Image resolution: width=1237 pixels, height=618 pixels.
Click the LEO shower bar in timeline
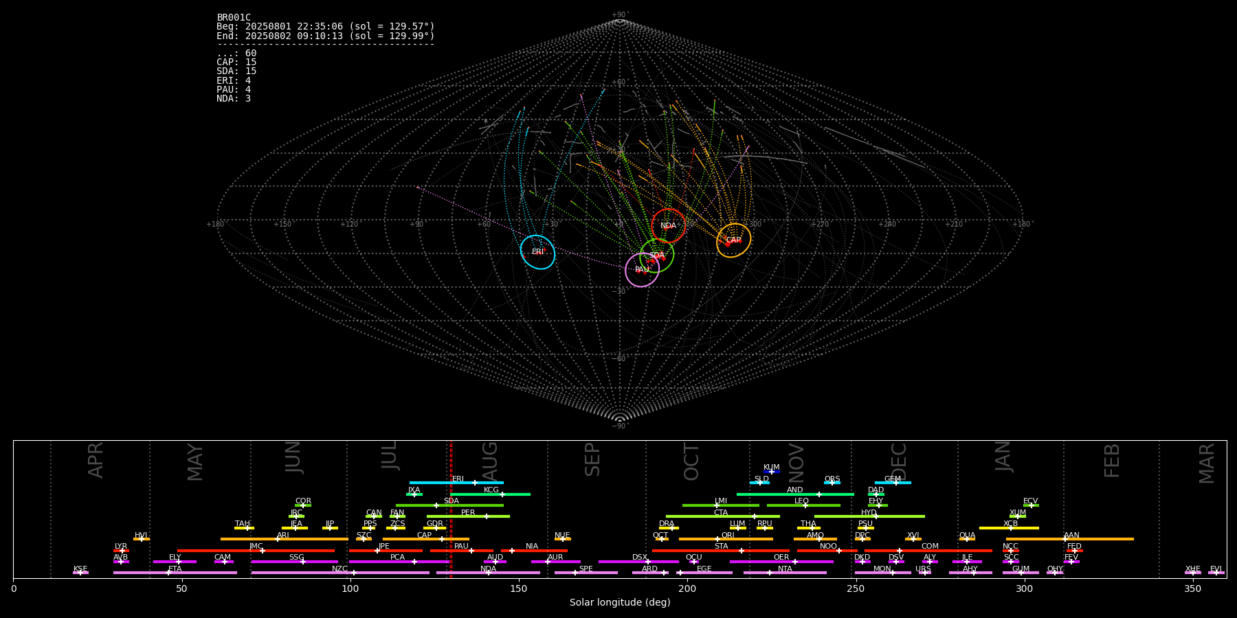pos(803,505)
